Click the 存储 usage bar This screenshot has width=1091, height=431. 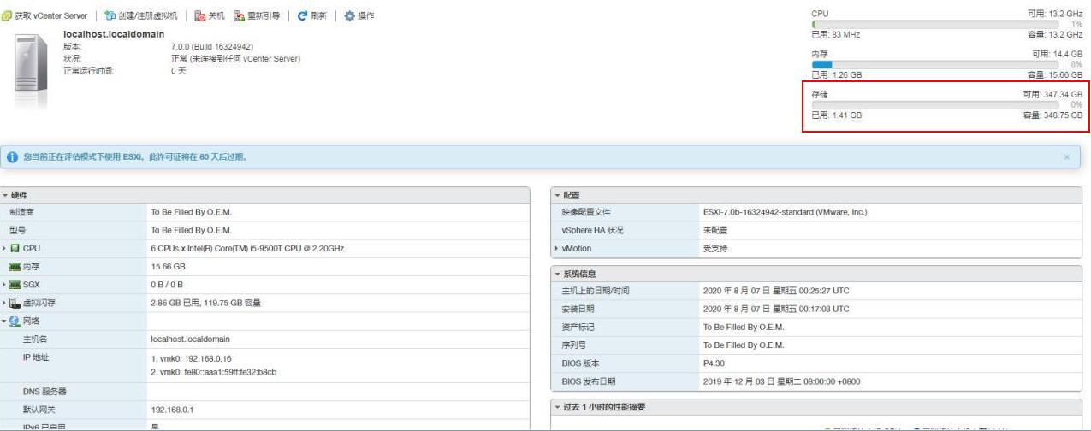point(934,104)
